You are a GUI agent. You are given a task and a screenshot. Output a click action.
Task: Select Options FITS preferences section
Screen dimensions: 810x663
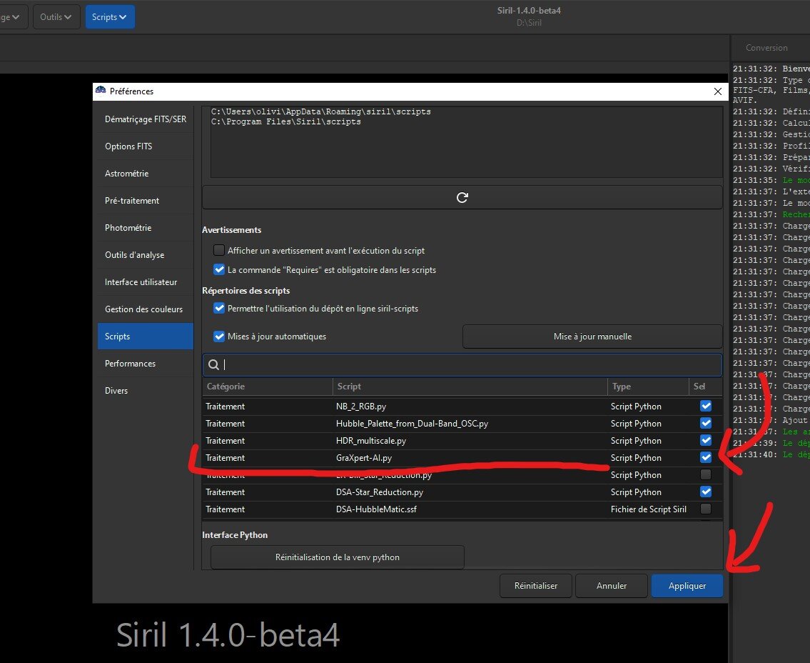146,146
